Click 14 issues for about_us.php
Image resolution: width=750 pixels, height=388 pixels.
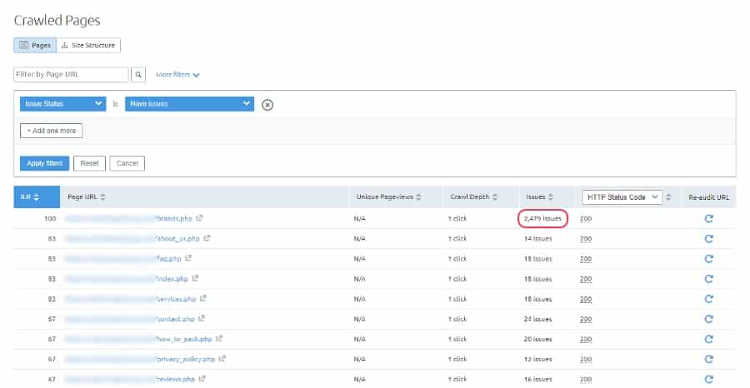click(537, 238)
